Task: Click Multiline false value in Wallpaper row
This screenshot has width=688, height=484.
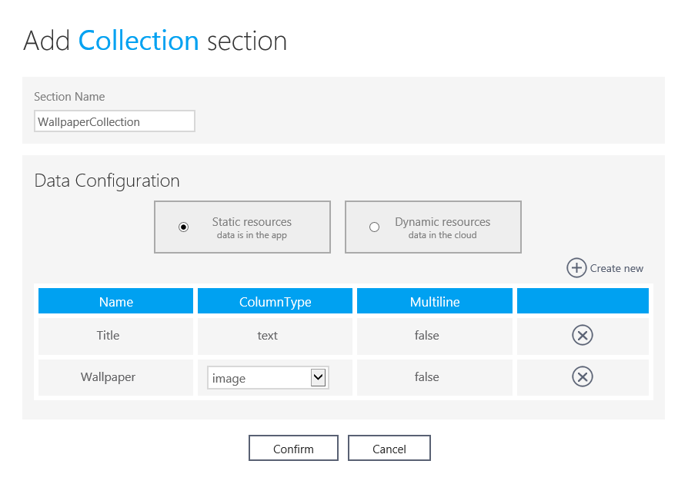Action: click(x=426, y=377)
